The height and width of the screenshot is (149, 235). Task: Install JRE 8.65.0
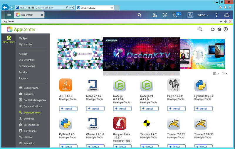(x=68, y=109)
